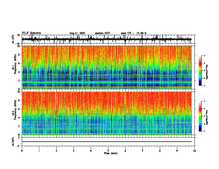Click time axis tick label "9"
The image size is (219, 169).
pyautogui.click(x=177, y=151)
